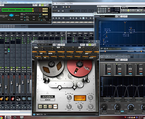The image size is (145, 119).
Task: Open Default presets dropdown in P-64 Equalizer window
Action: coord(107,16)
